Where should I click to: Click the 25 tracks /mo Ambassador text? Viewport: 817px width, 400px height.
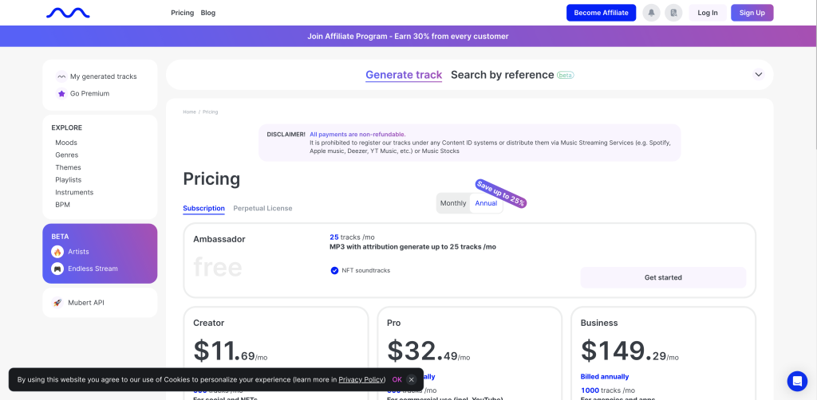tap(351, 237)
